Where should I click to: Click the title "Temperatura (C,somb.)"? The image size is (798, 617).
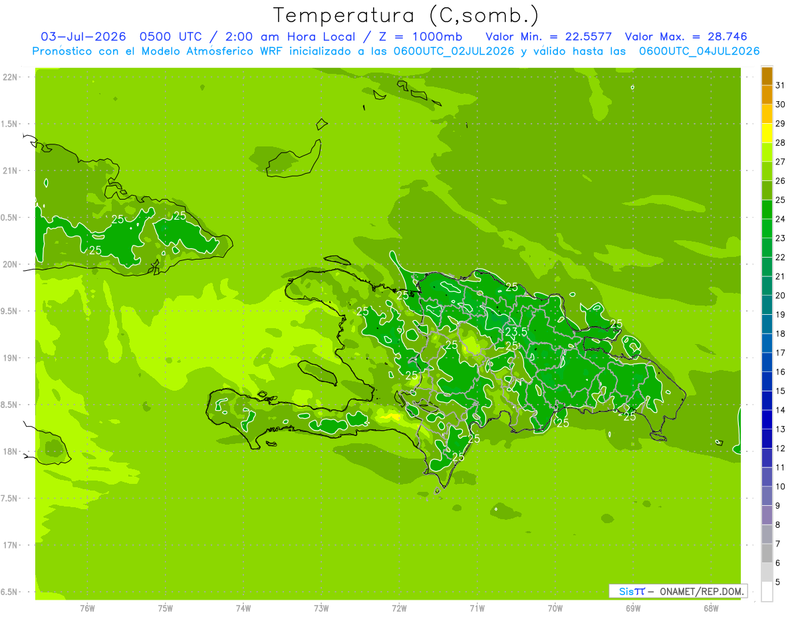[406, 15]
